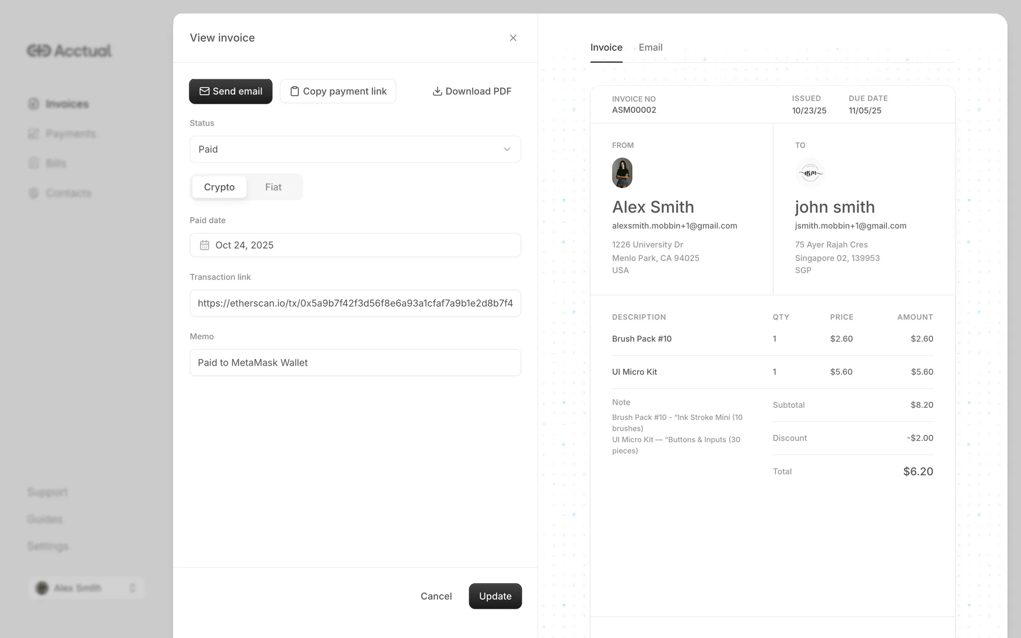Open the Status dropdown showing Paid
The width and height of the screenshot is (1021, 638).
point(346,149)
